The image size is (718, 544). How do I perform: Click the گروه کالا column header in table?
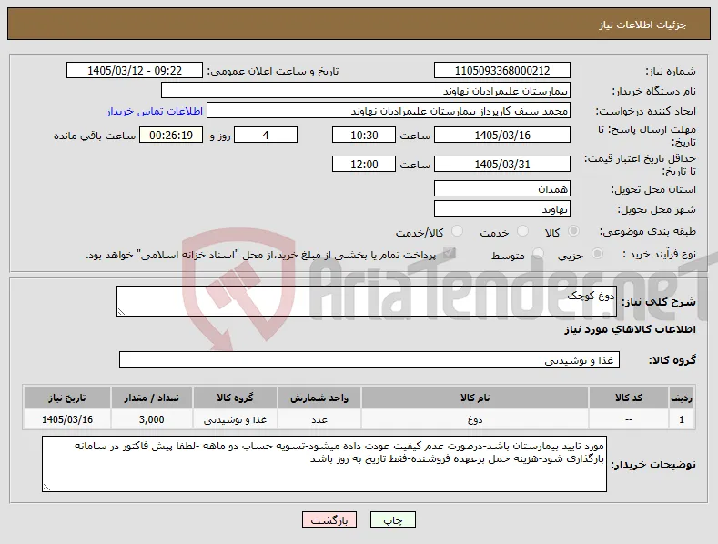235,398
